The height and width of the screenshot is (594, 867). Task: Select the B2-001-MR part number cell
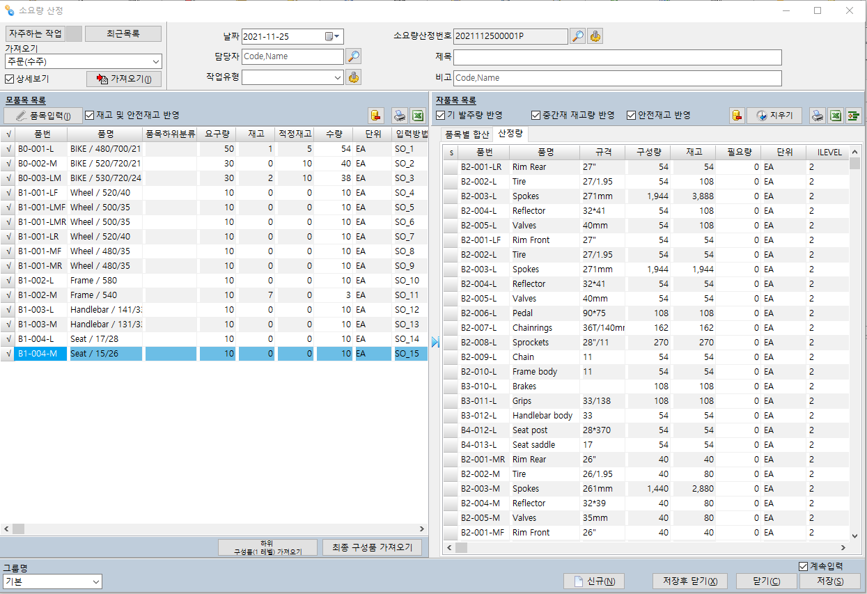coord(483,459)
